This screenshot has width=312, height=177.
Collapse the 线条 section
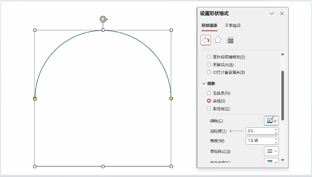pyautogui.click(x=204, y=84)
